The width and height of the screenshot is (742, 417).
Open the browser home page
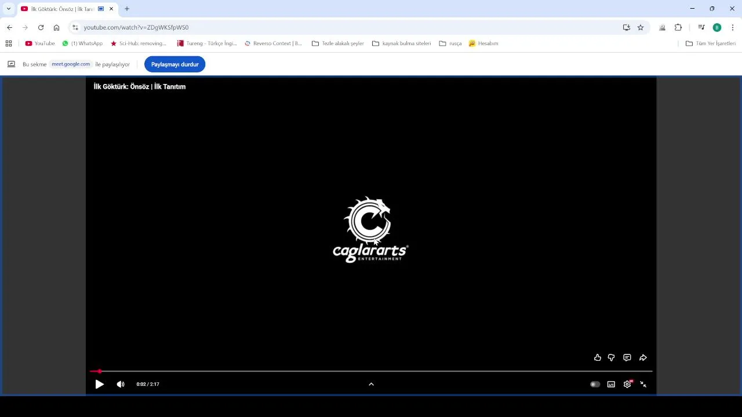click(x=56, y=27)
